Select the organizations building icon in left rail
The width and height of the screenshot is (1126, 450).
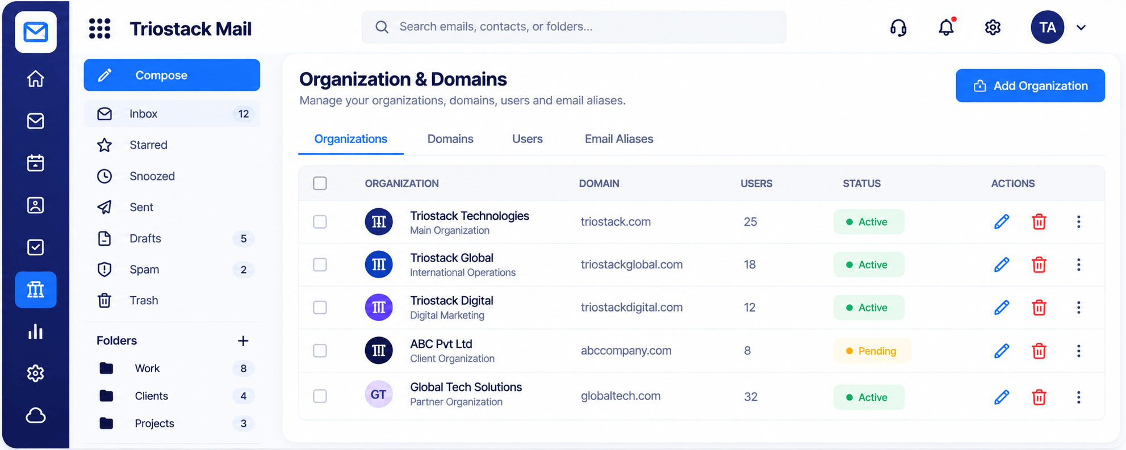35,289
